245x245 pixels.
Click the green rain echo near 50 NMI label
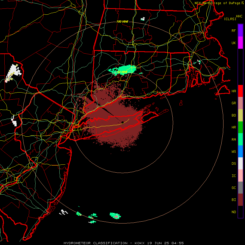pyautogui.click(x=123, y=70)
